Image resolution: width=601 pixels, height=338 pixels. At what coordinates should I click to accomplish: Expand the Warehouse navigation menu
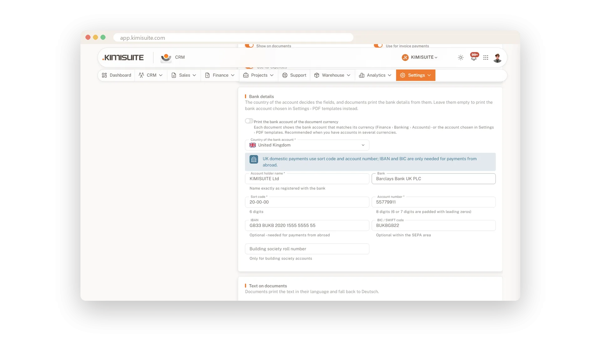(x=332, y=75)
